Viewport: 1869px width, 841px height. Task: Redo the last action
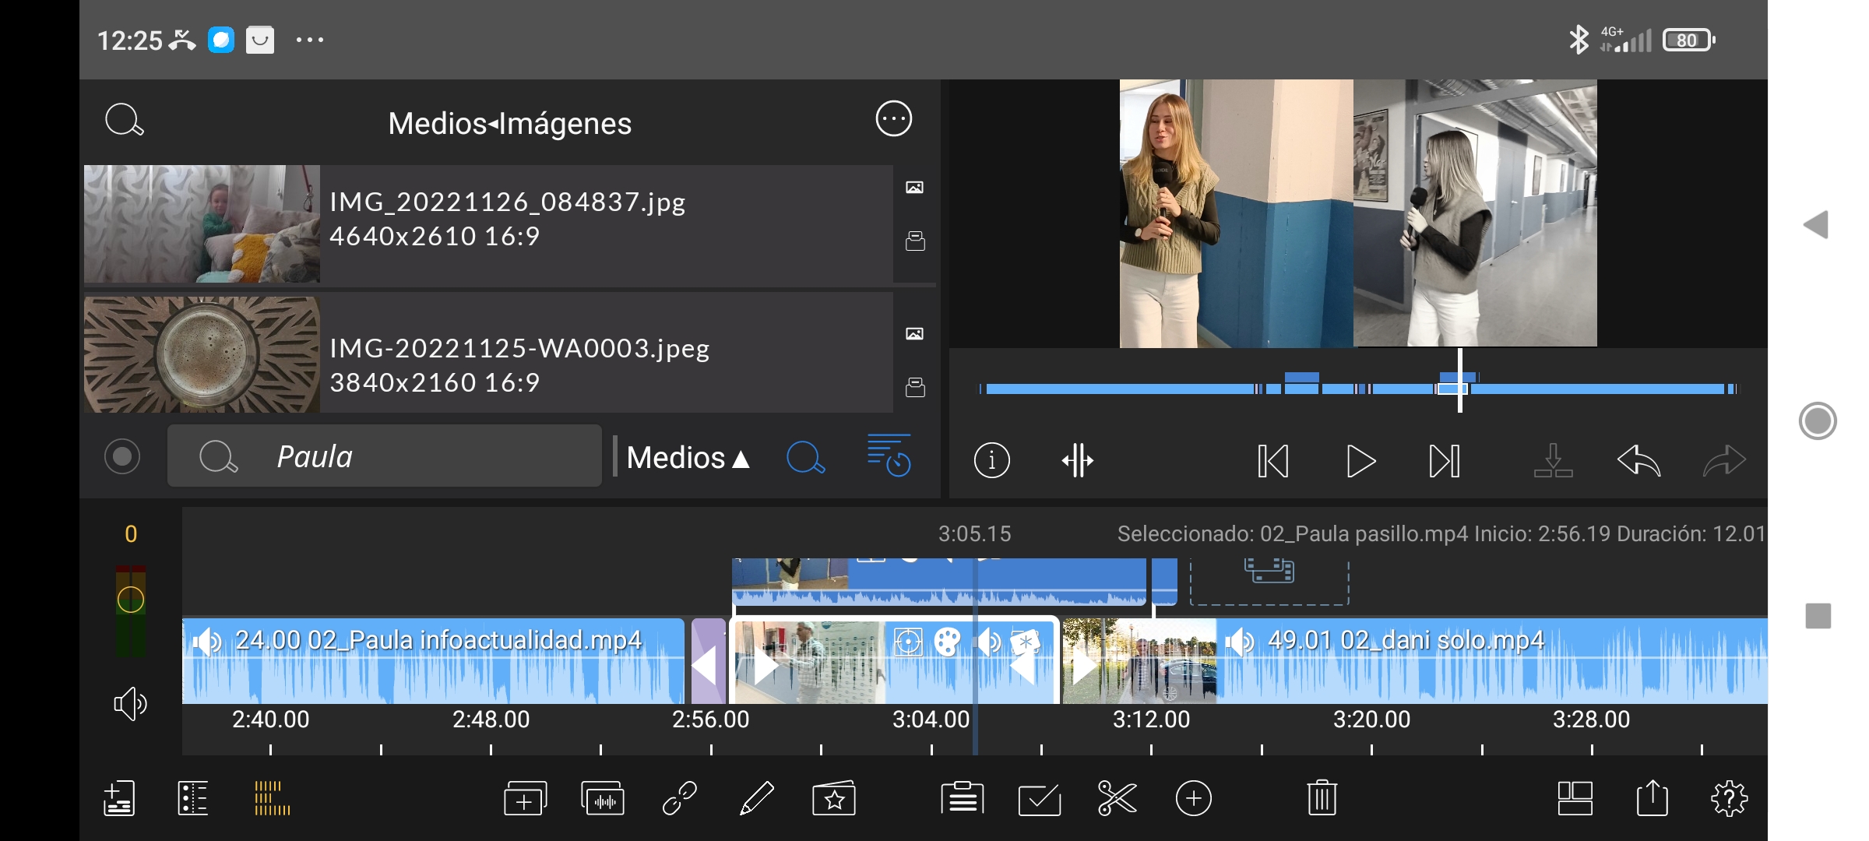tap(1724, 460)
